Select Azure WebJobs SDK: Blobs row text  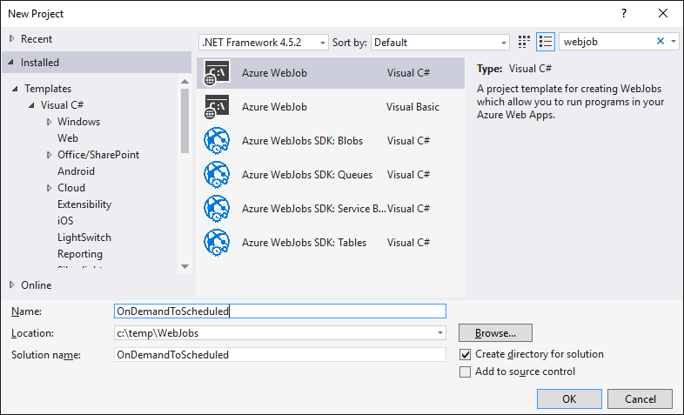302,141
